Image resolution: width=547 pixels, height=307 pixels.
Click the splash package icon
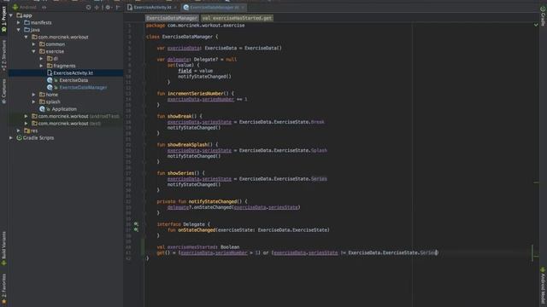click(42, 102)
